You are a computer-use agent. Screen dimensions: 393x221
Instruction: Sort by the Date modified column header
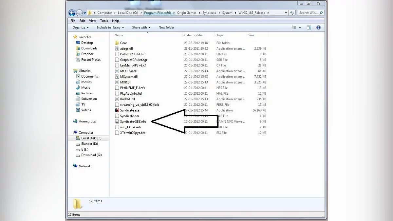click(x=194, y=35)
